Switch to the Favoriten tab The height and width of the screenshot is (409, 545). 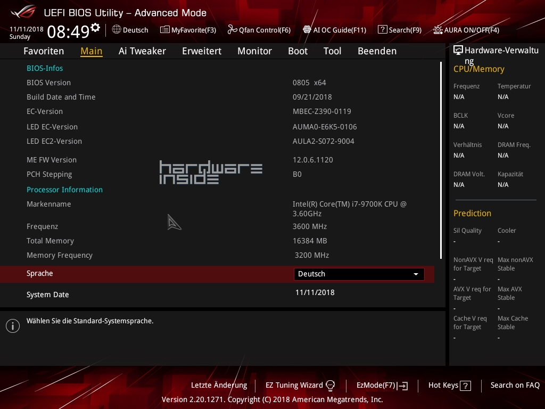click(44, 51)
